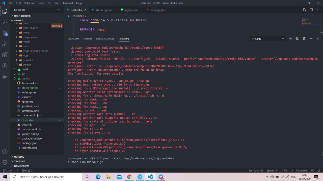This screenshot has width=323, height=181.
Task: Close the terminal panel
Action: click(x=318, y=38)
